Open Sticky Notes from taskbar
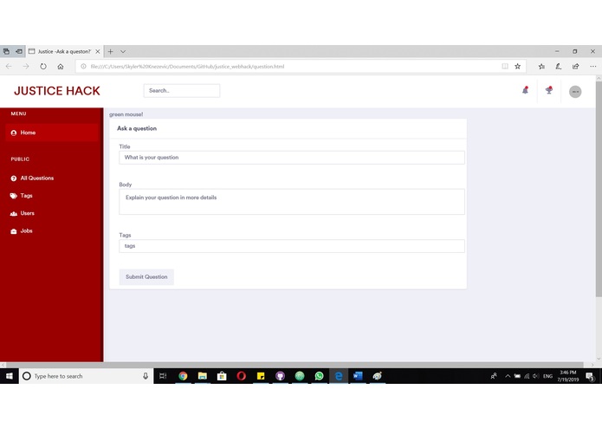The height and width of the screenshot is (428, 602). (261, 376)
